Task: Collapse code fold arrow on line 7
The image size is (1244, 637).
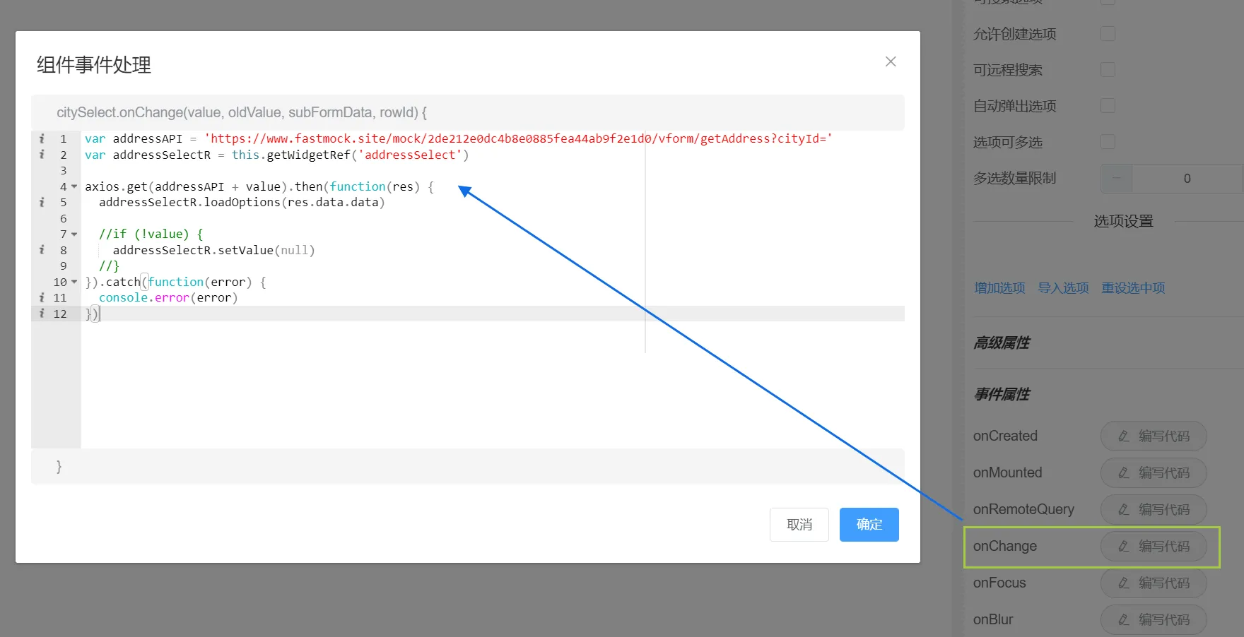Action: point(74,234)
